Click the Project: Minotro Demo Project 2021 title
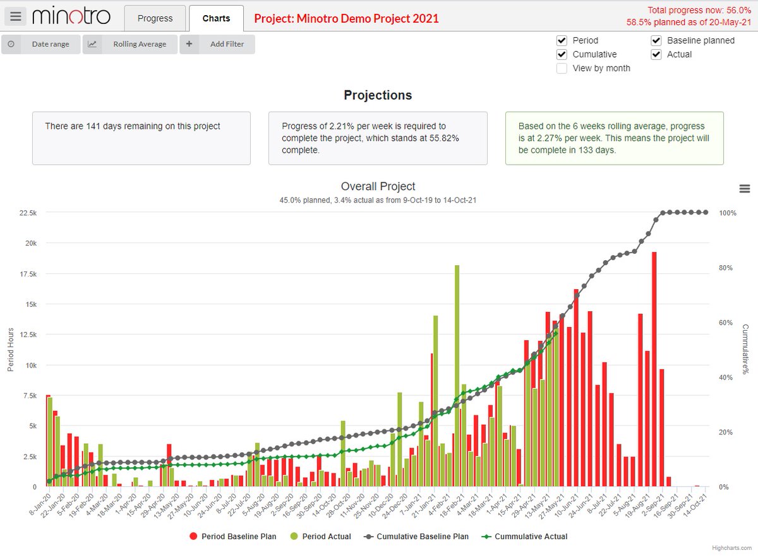758x560 pixels. (x=346, y=18)
